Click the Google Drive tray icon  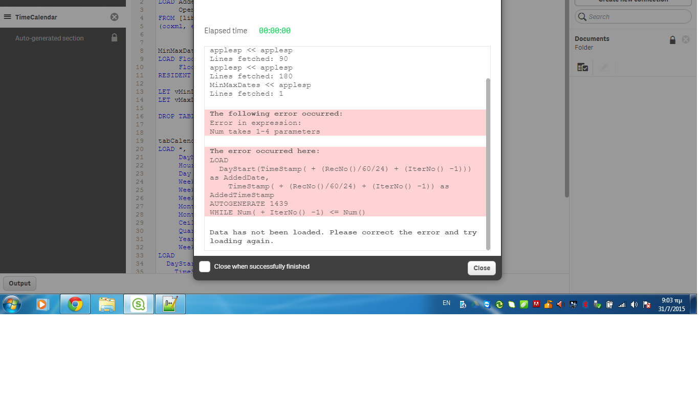pyautogui.click(x=475, y=304)
